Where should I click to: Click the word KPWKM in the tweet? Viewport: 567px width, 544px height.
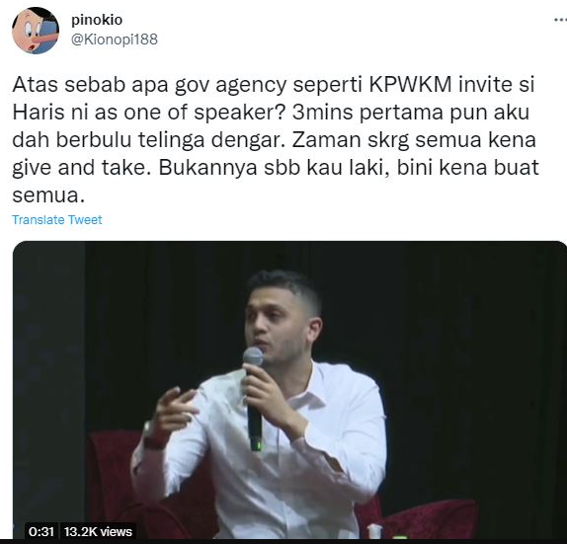click(x=410, y=84)
